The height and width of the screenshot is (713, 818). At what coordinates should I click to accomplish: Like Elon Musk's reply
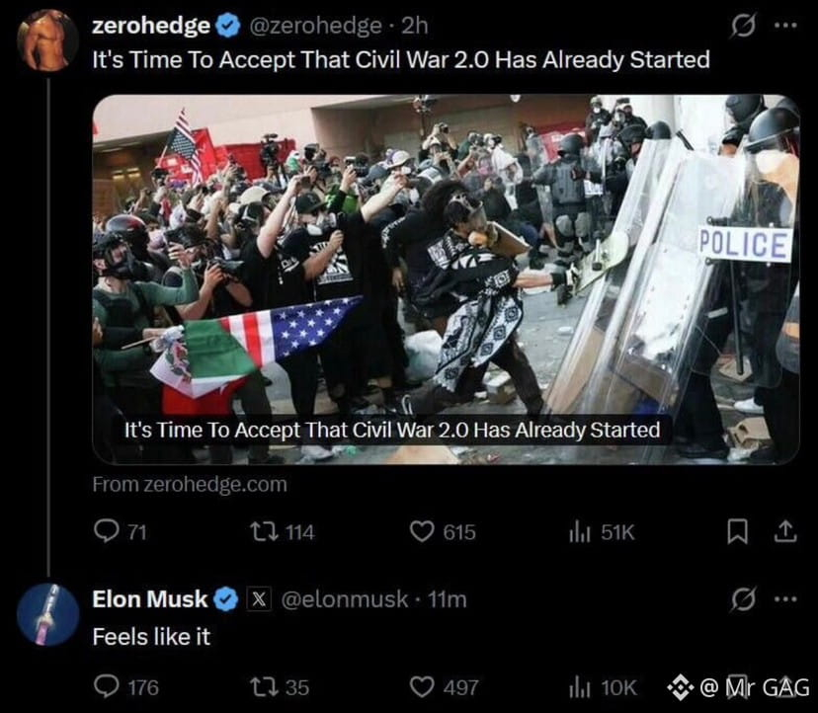[444, 687]
